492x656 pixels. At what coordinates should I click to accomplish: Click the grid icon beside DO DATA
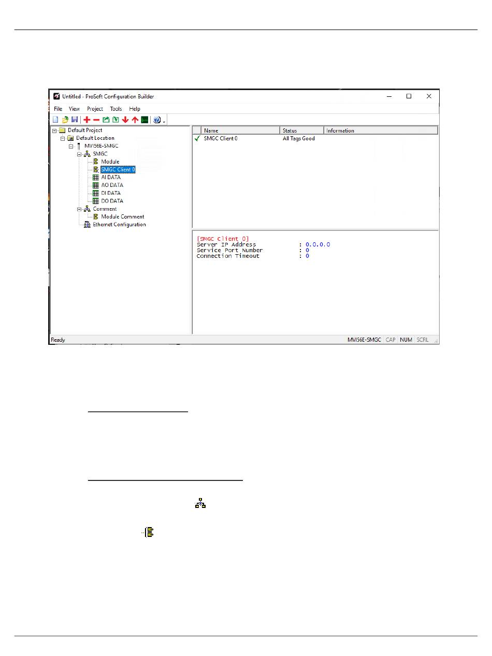(x=96, y=201)
